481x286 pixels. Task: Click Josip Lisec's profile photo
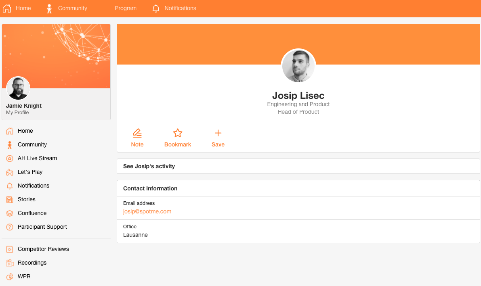point(298,66)
